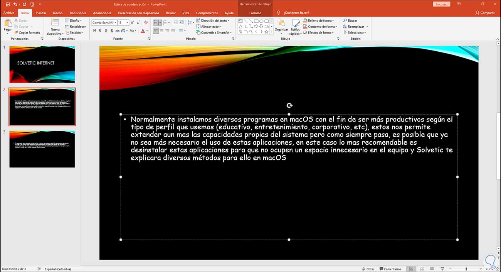Image resolution: width=501 pixels, height=272 pixels.
Task: Click the clear formatting eraser icon
Action: [146, 23]
